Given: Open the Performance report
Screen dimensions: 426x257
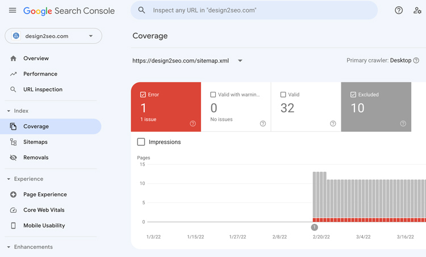Looking at the screenshot, I should pyautogui.click(x=40, y=74).
